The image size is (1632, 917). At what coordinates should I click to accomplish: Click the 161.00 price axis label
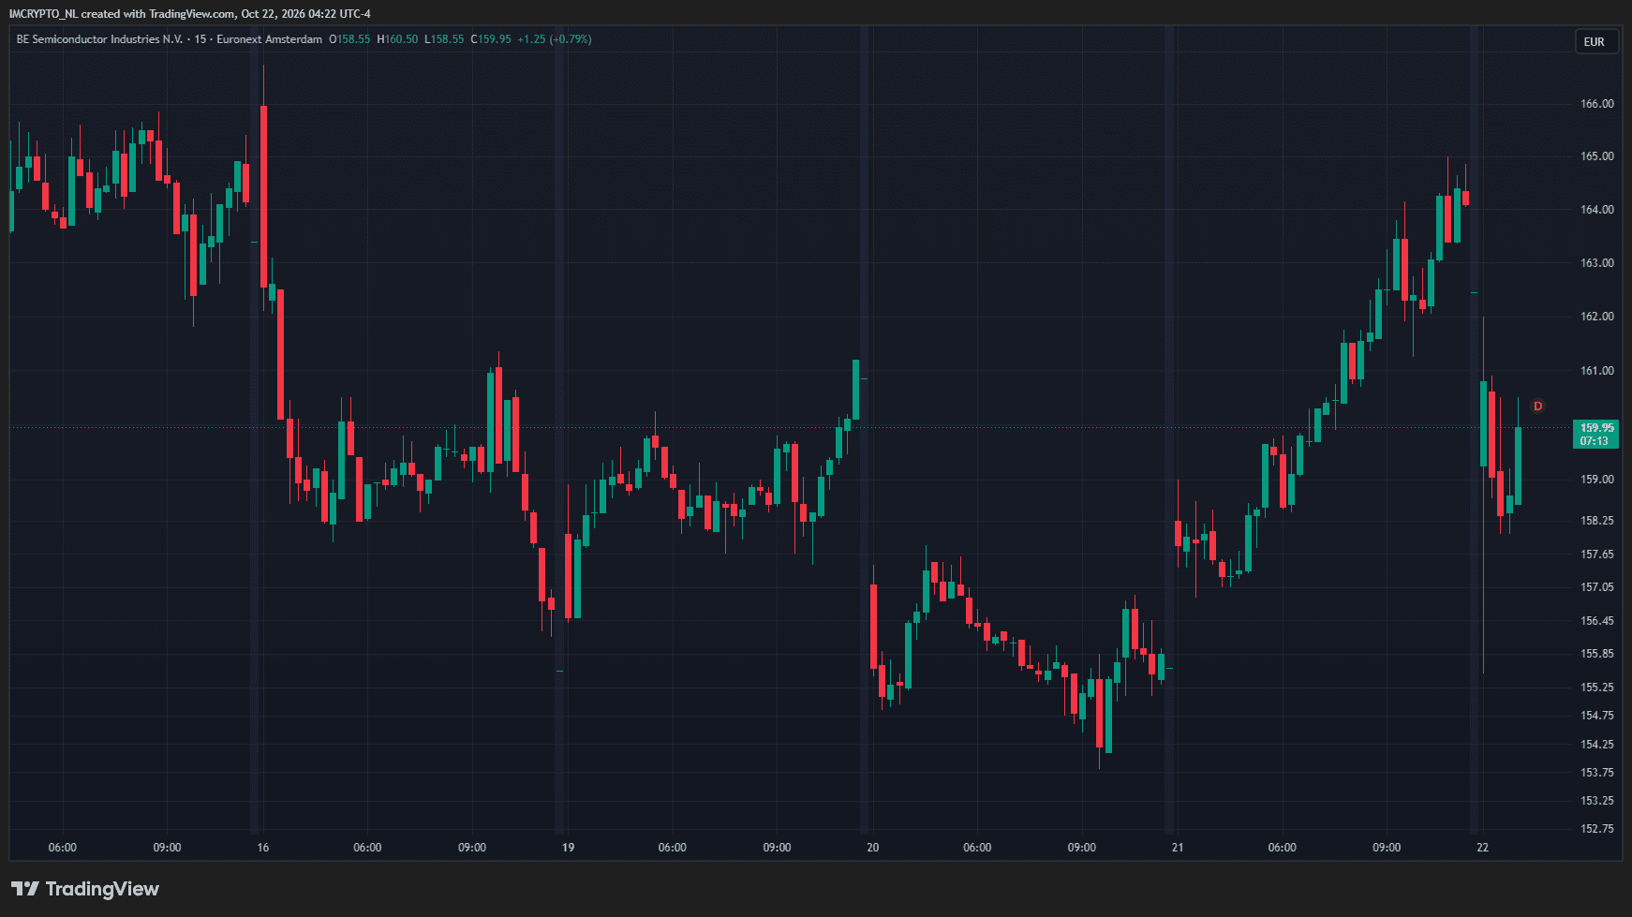tap(1597, 371)
